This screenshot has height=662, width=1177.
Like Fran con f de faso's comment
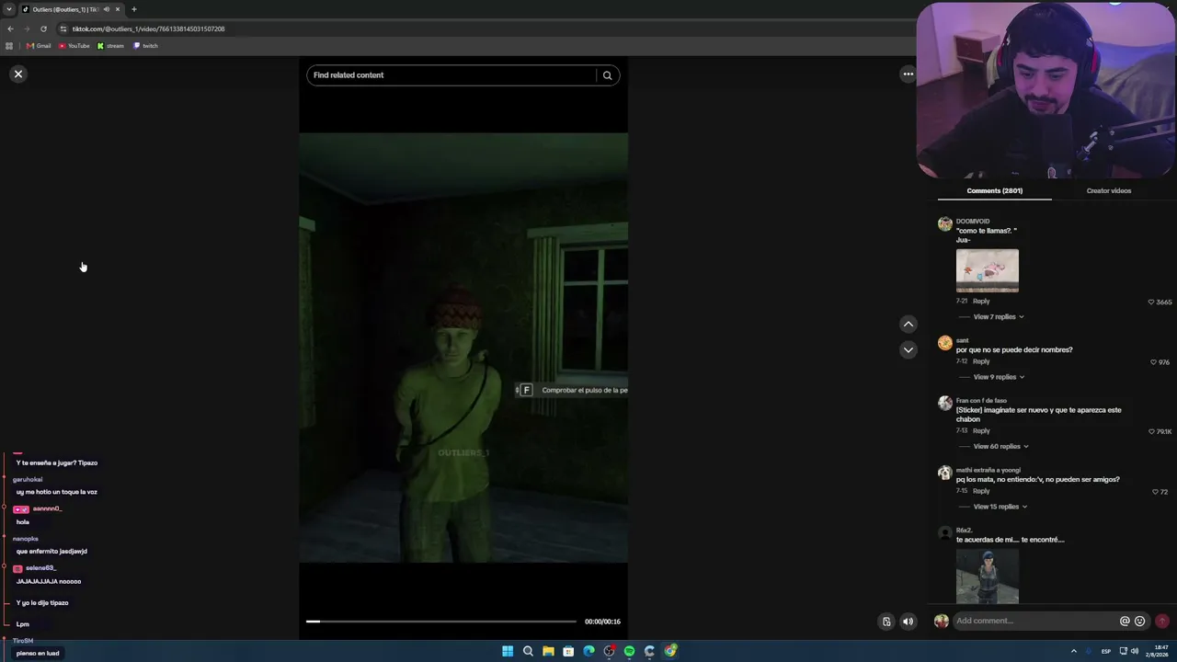pyautogui.click(x=1150, y=431)
